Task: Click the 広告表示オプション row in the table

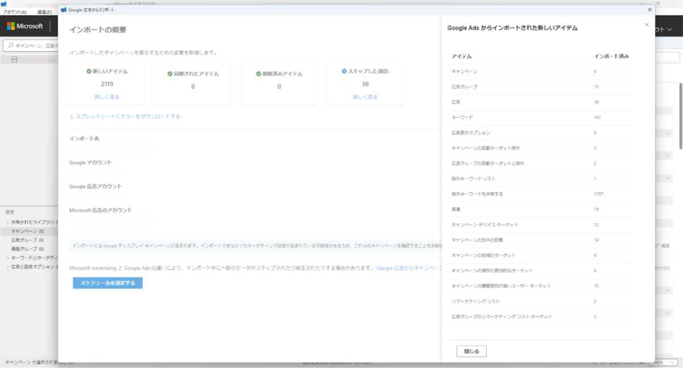Action: (541, 133)
